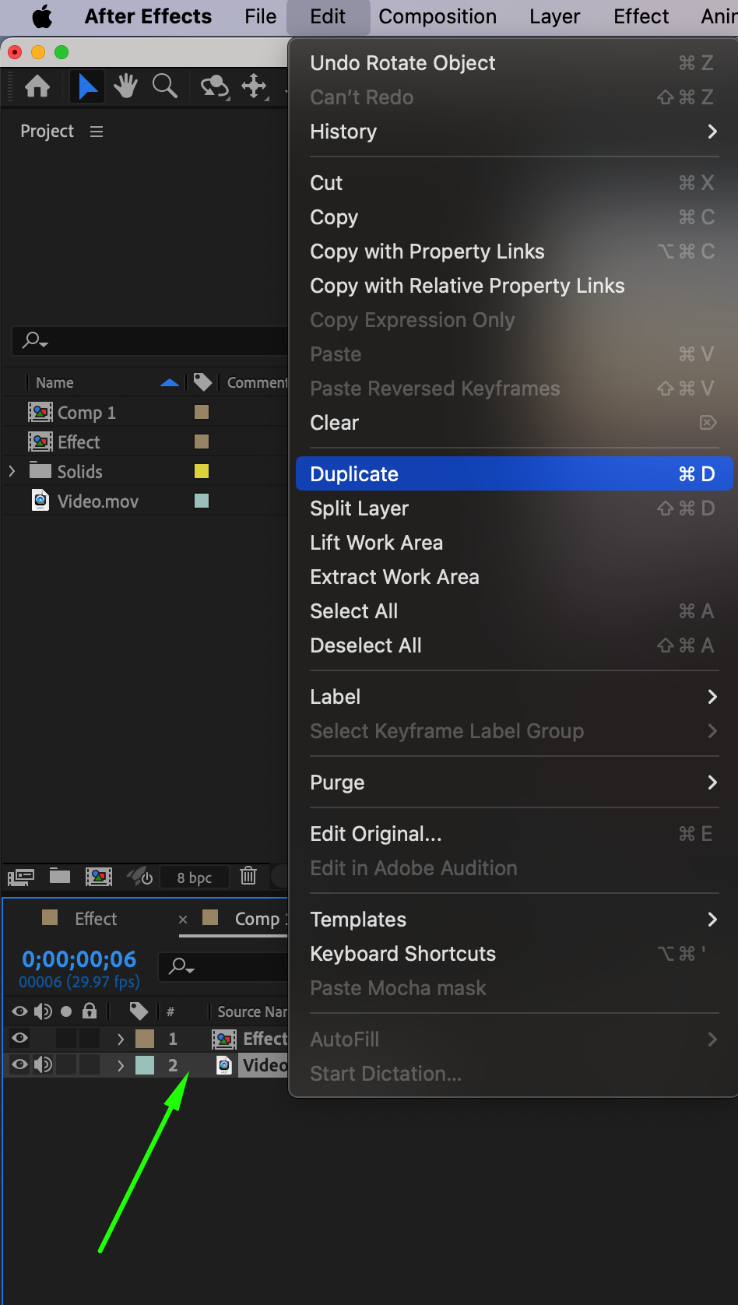Select the Orbit camera tool
This screenshot has height=1305, width=738.
(x=214, y=86)
